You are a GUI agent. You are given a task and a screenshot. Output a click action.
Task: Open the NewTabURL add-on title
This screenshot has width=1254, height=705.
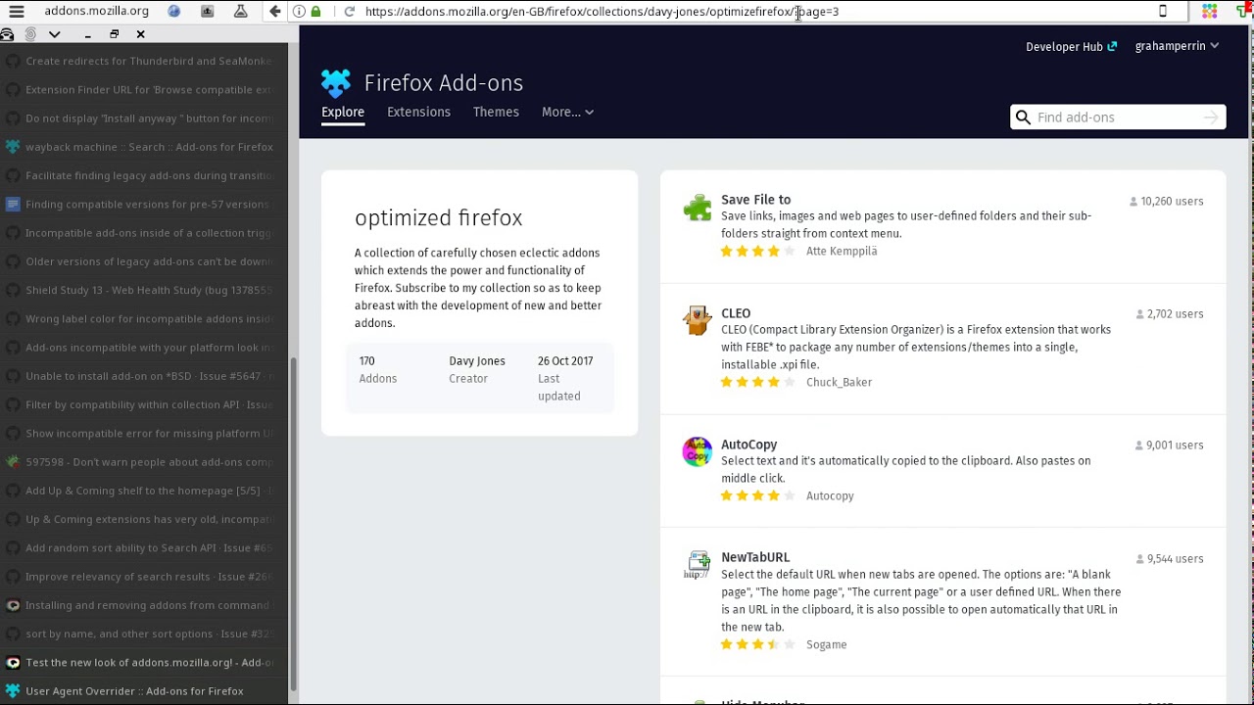click(755, 557)
